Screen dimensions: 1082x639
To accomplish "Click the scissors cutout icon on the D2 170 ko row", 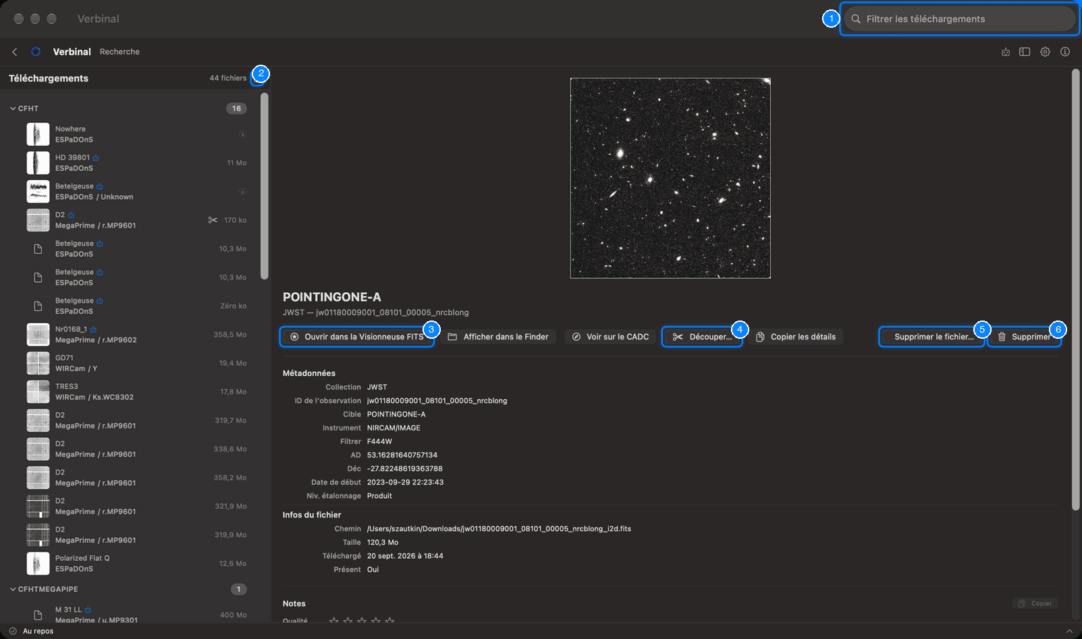I will [x=213, y=220].
